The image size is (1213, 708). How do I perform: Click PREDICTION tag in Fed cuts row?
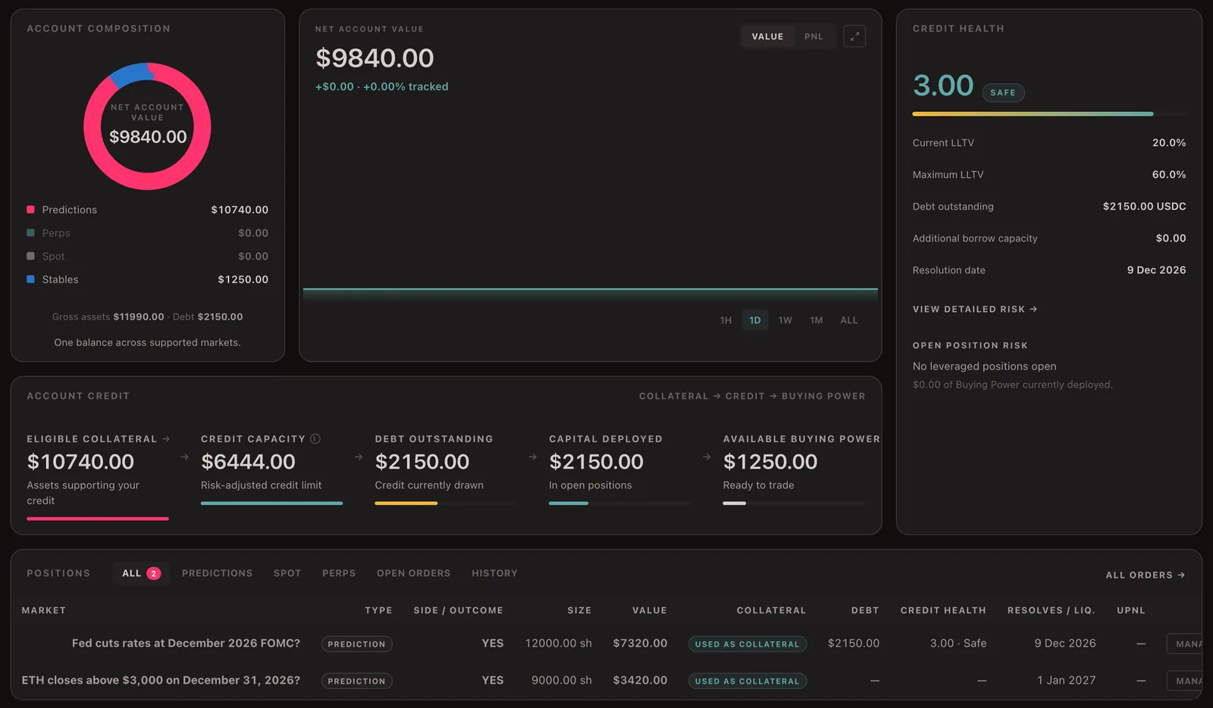tap(356, 644)
